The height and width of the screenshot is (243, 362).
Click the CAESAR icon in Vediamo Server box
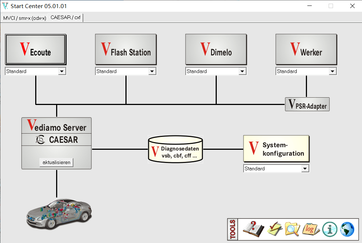(40, 139)
